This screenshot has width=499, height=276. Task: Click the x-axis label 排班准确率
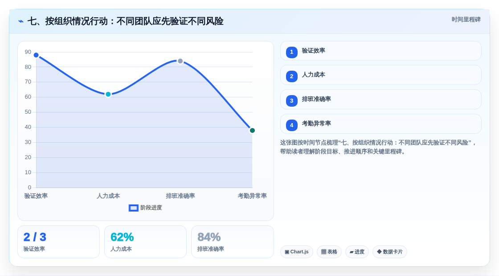pyautogui.click(x=180, y=196)
